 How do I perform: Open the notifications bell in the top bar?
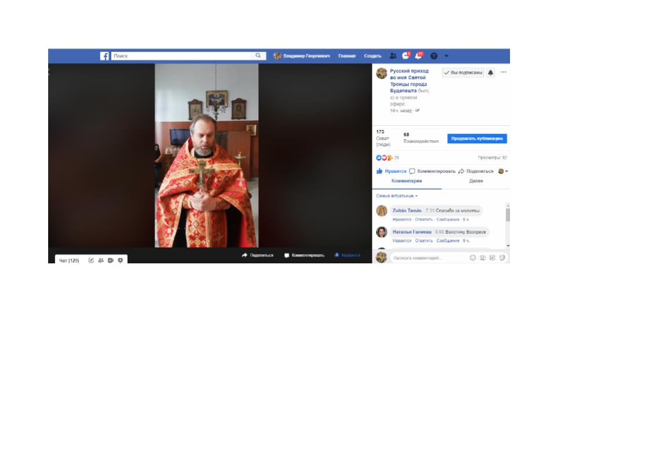pos(418,56)
